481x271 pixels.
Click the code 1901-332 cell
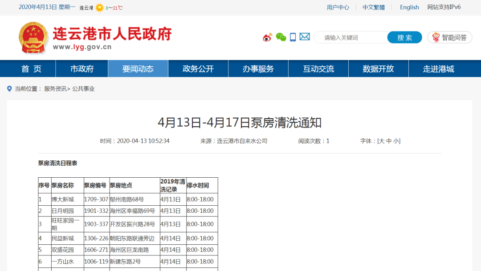click(96, 211)
